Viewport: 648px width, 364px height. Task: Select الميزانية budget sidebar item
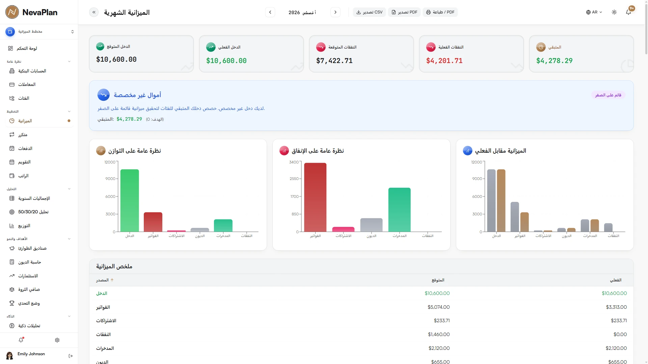[x=39, y=121]
